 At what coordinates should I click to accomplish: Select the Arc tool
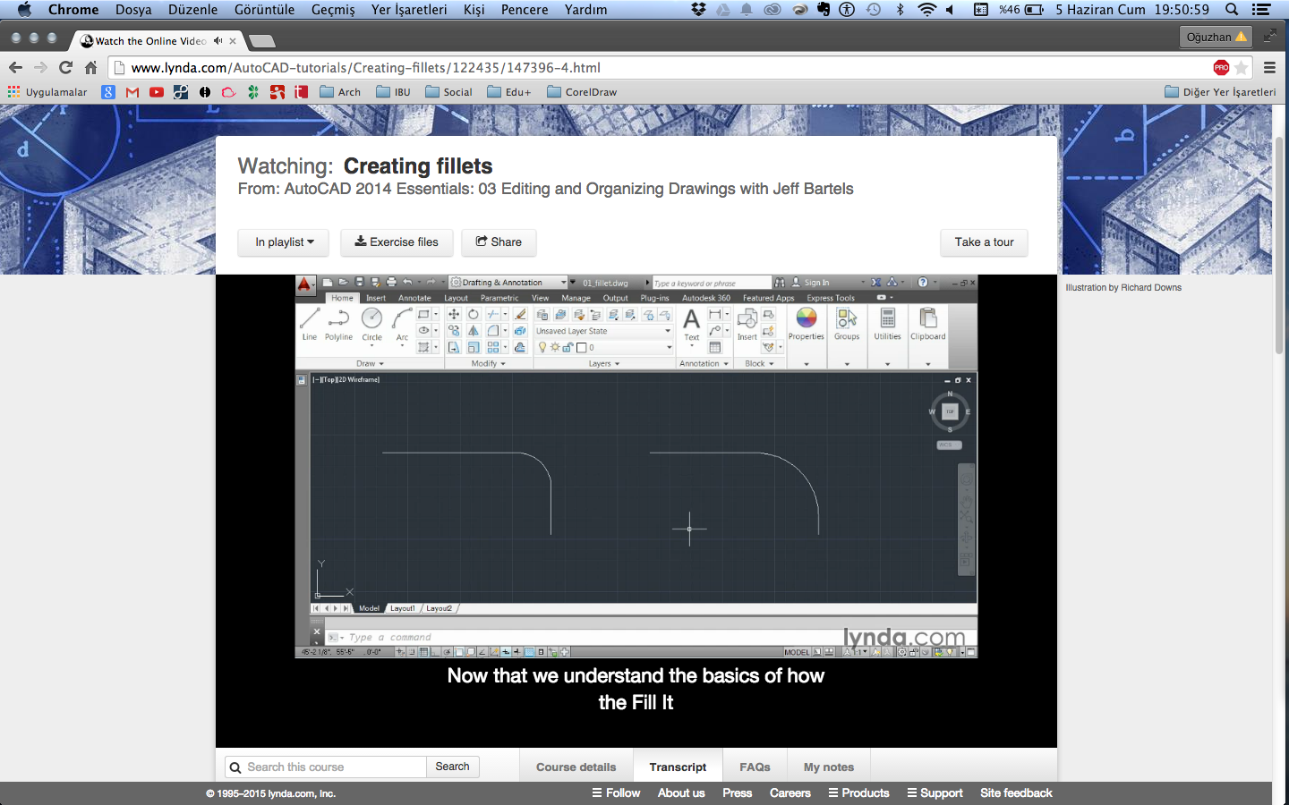(402, 324)
